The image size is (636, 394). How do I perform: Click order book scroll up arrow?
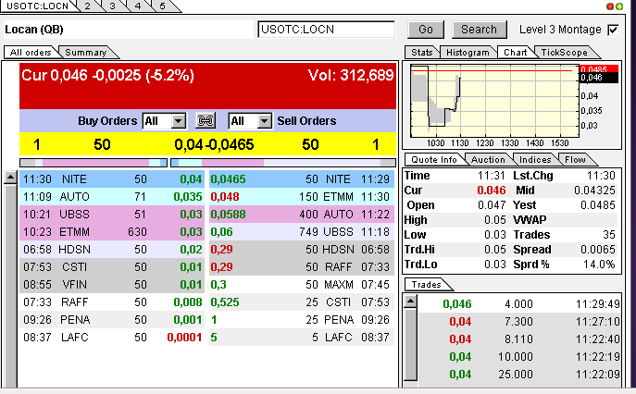10,176
